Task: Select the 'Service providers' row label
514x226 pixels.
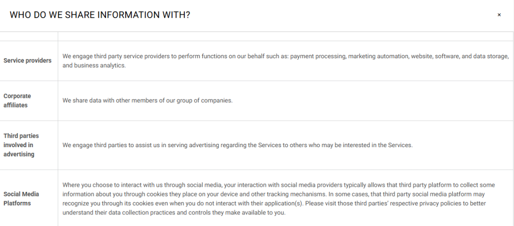Action: [x=28, y=61]
